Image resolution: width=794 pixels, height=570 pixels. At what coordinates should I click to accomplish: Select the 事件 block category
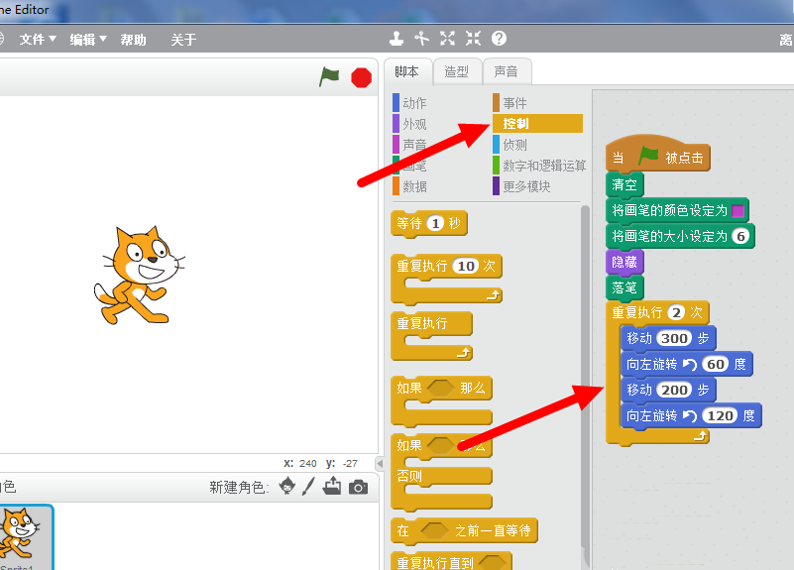(514, 103)
